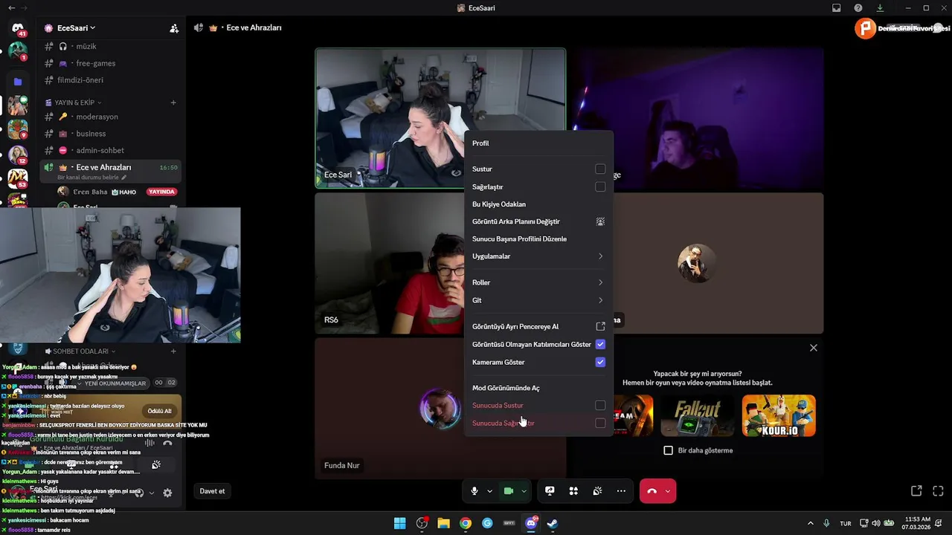
Task: Navigate back with the title bar arrow
Action: coord(11,8)
